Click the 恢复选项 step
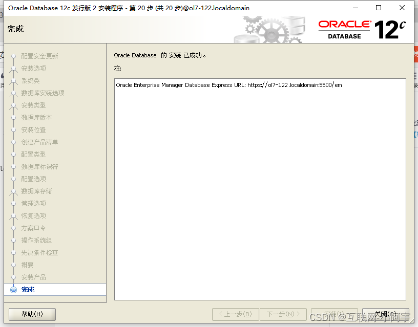The image size is (418, 327). [x=34, y=215]
